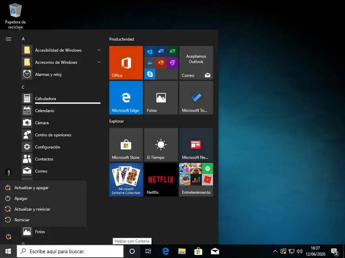
Task: Focus the taskbar search box
Action: pyautogui.click(x=70, y=251)
